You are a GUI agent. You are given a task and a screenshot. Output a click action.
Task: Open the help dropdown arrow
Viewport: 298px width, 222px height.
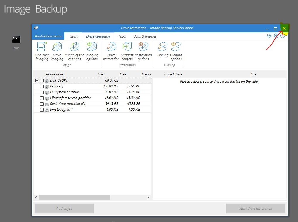point(286,36)
